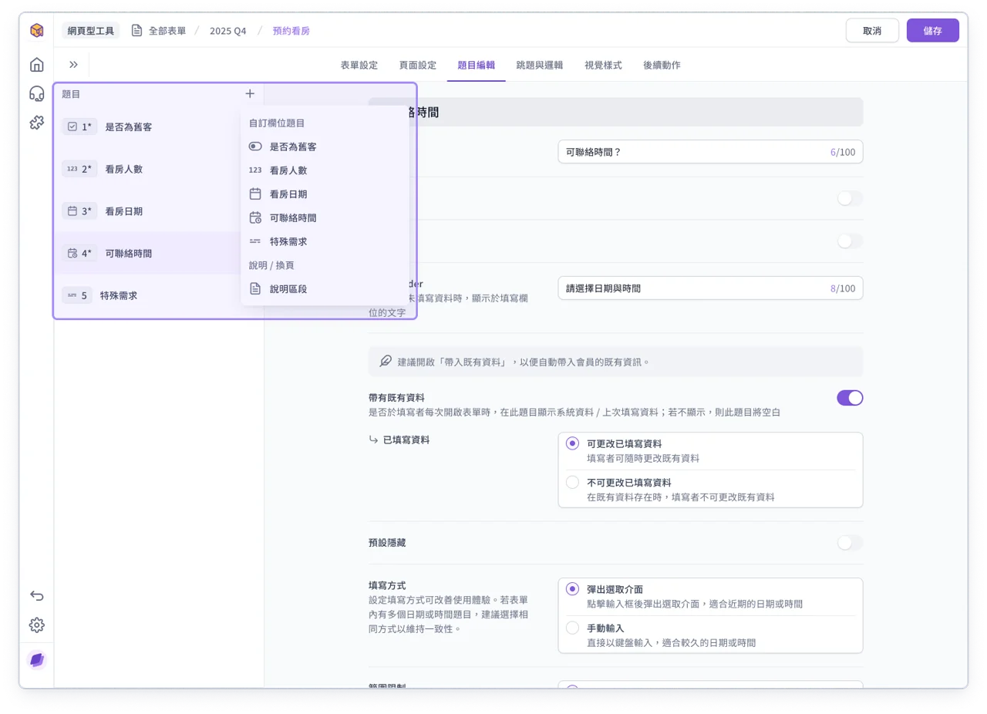Screen dimensions: 987x714
Task: Select the 不可更改已填寫資料 radio option
Action: tap(572, 482)
